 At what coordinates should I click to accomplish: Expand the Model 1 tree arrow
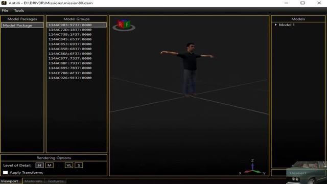click(x=276, y=25)
